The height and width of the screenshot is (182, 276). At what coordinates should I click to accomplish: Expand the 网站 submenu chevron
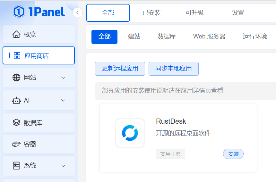coord(63,78)
